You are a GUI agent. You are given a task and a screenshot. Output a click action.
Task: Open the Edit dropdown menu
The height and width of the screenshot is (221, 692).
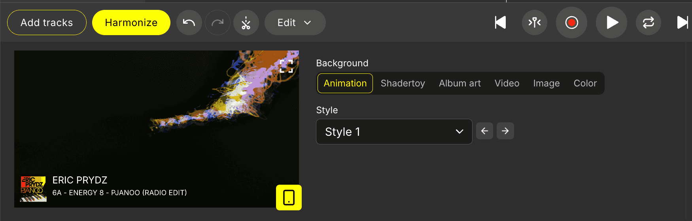pos(295,22)
